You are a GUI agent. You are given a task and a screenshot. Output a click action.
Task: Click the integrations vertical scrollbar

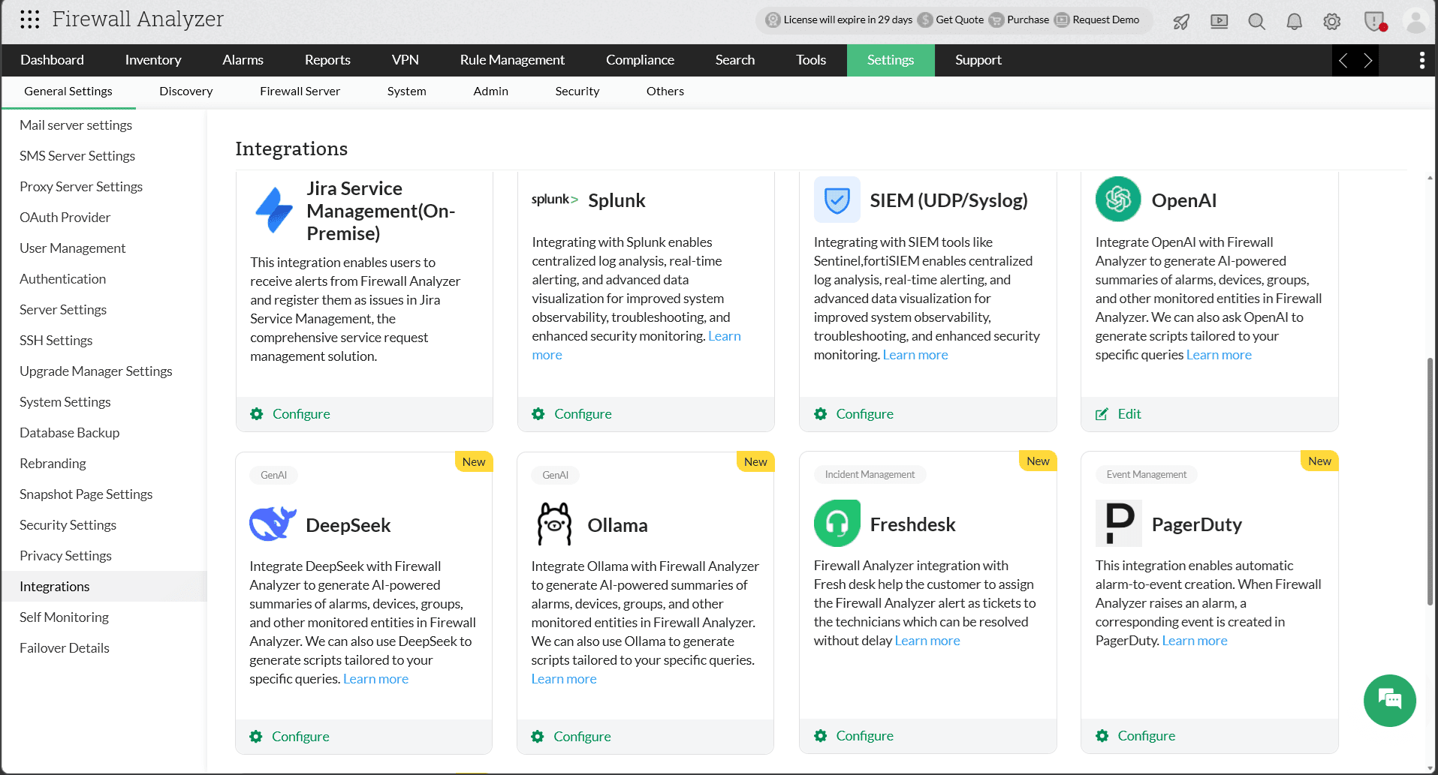click(x=1430, y=482)
